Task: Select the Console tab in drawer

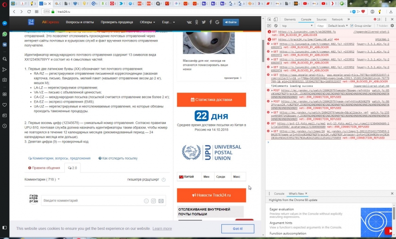Action: 279,193
